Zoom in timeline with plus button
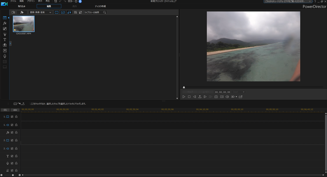327x177 pixels. [x=19, y=175]
